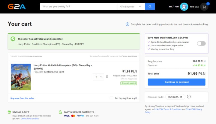Click Continue to payment button
The image size is (216, 124).
(x=177, y=82)
